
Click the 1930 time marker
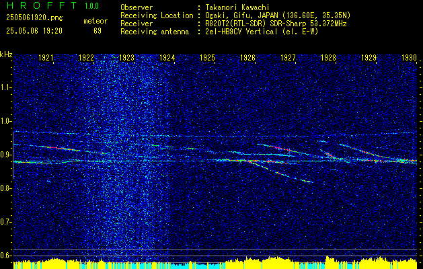point(409,58)
